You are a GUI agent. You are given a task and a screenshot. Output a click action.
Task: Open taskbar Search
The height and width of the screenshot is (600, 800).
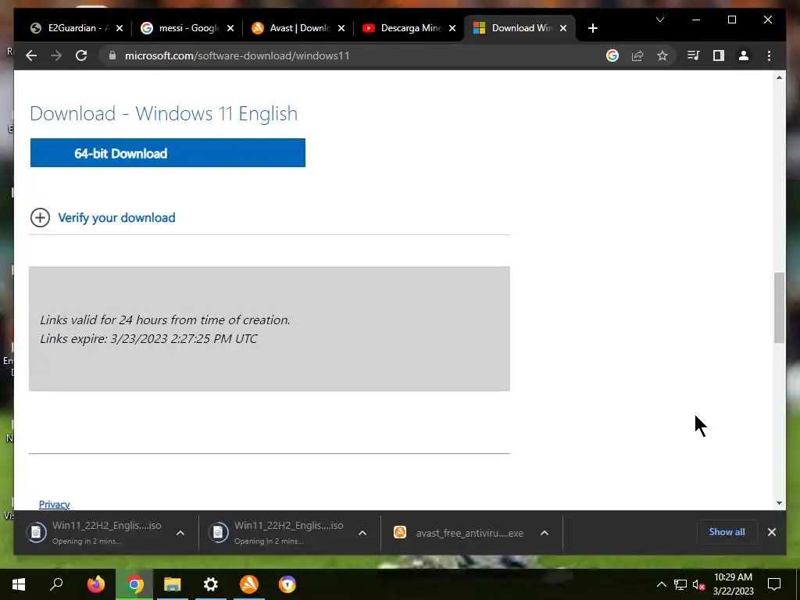56,584
